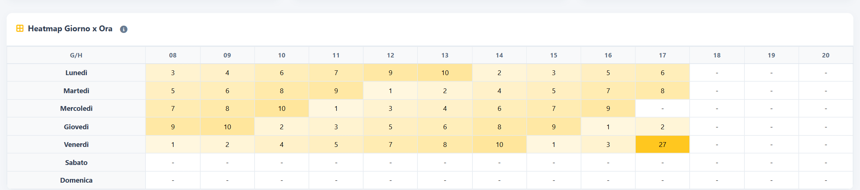Click the empty Mercoledì 17 cell
Image resolution: width=860 pixels, height=190 pixels.
[x=662, y=109]
